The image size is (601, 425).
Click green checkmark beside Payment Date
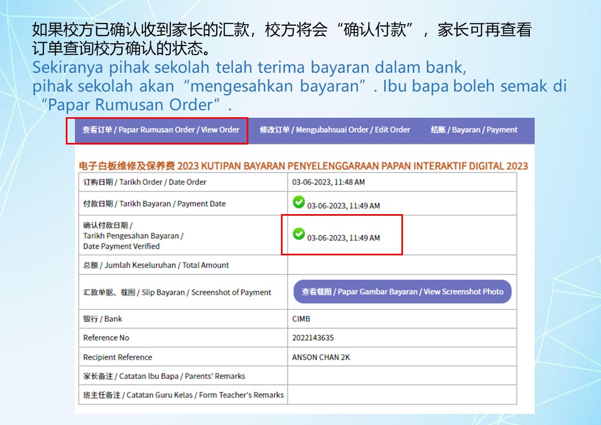point(299,202)
